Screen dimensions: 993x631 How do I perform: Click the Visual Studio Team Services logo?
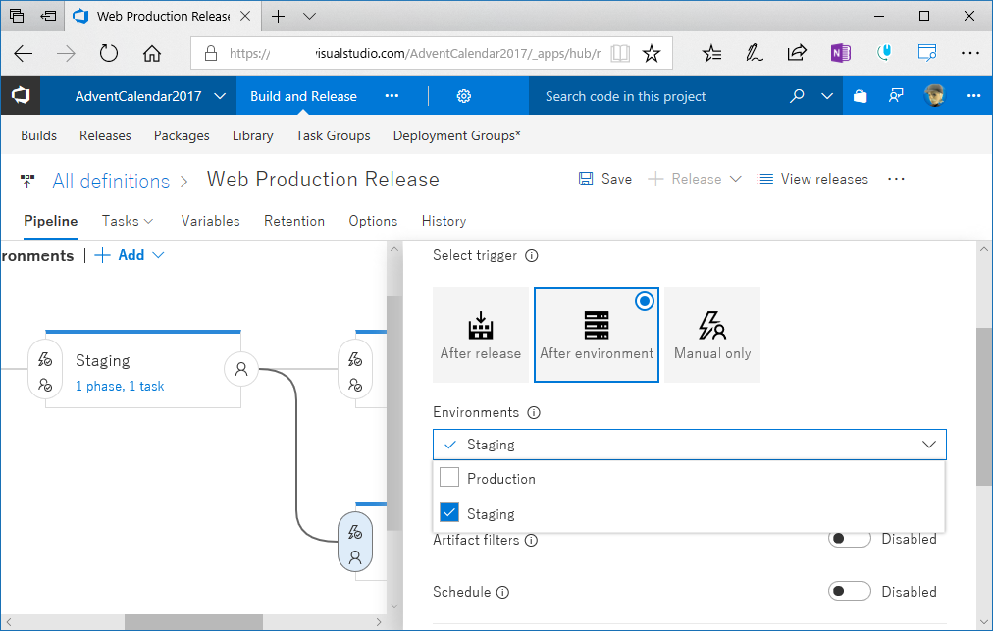pyautogui.click(x=21, y=95)
